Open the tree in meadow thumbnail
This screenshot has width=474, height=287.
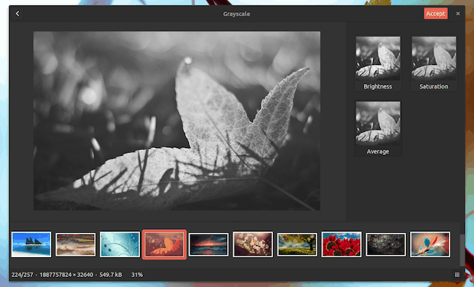tap(297, 244)
